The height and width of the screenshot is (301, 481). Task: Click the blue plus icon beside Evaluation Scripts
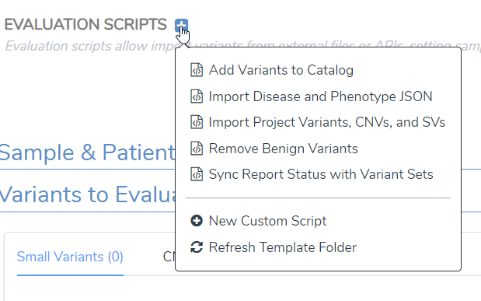pos(181,25)
